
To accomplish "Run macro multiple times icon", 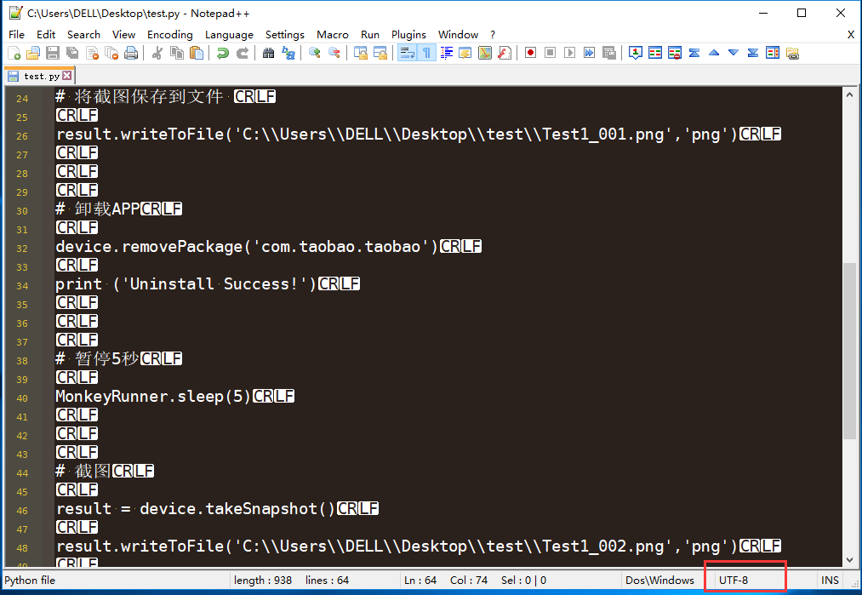I will (590, 54).
